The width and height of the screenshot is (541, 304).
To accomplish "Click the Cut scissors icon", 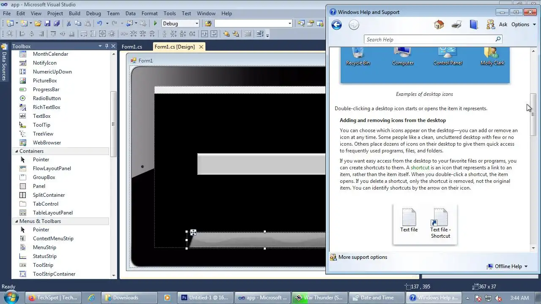I will 69,24.
